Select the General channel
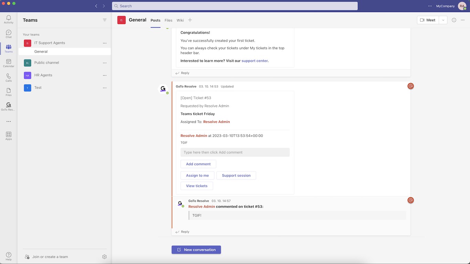The height and width of the screenshot is (264, 470). tap(65, 52)
